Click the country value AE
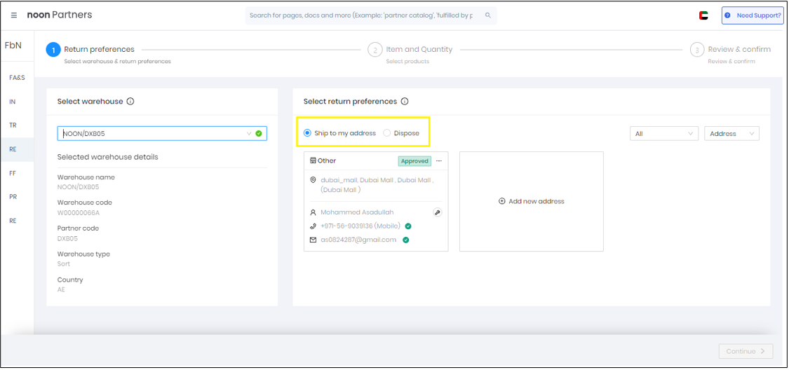 pyautogui.click(x=61, y=289)
